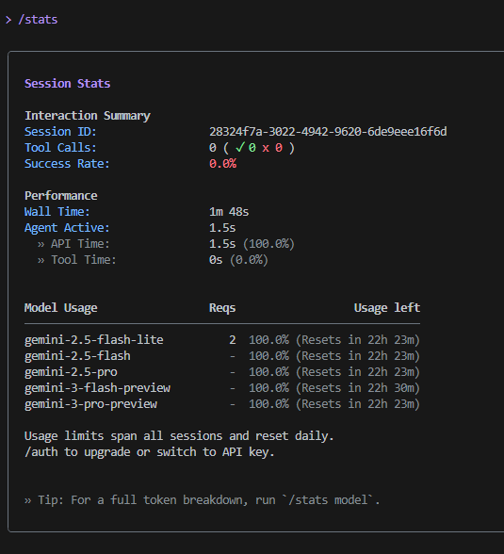Viewport: 504px width, 554px height.
Task: Click the gemini-3-flash-preview model name
Action: tap(97, 388)
